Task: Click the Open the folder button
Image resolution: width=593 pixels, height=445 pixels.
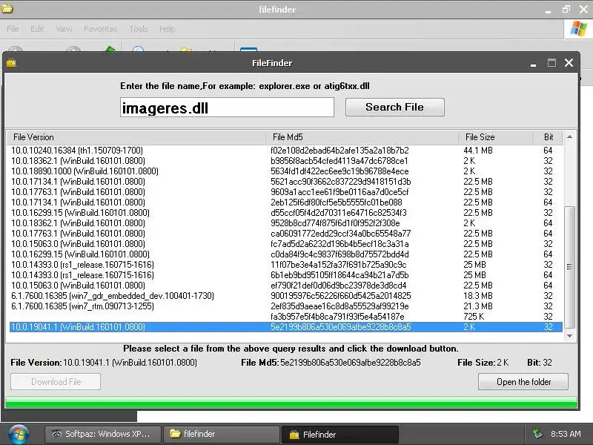Action: coord(523,381)
